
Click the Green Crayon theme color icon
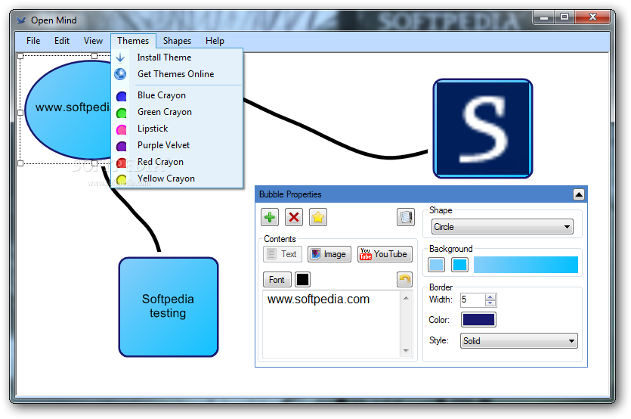point(121,113)
